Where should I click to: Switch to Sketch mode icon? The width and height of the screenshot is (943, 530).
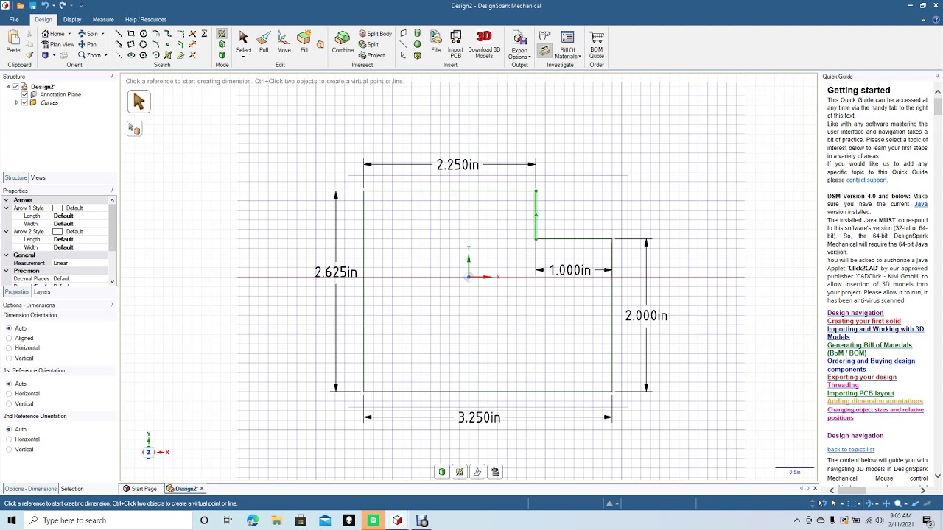point(222,34)
